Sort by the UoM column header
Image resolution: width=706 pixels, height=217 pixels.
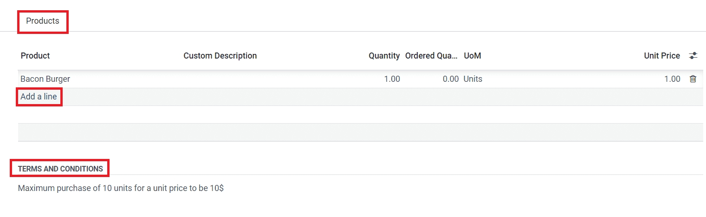point(473,56)
